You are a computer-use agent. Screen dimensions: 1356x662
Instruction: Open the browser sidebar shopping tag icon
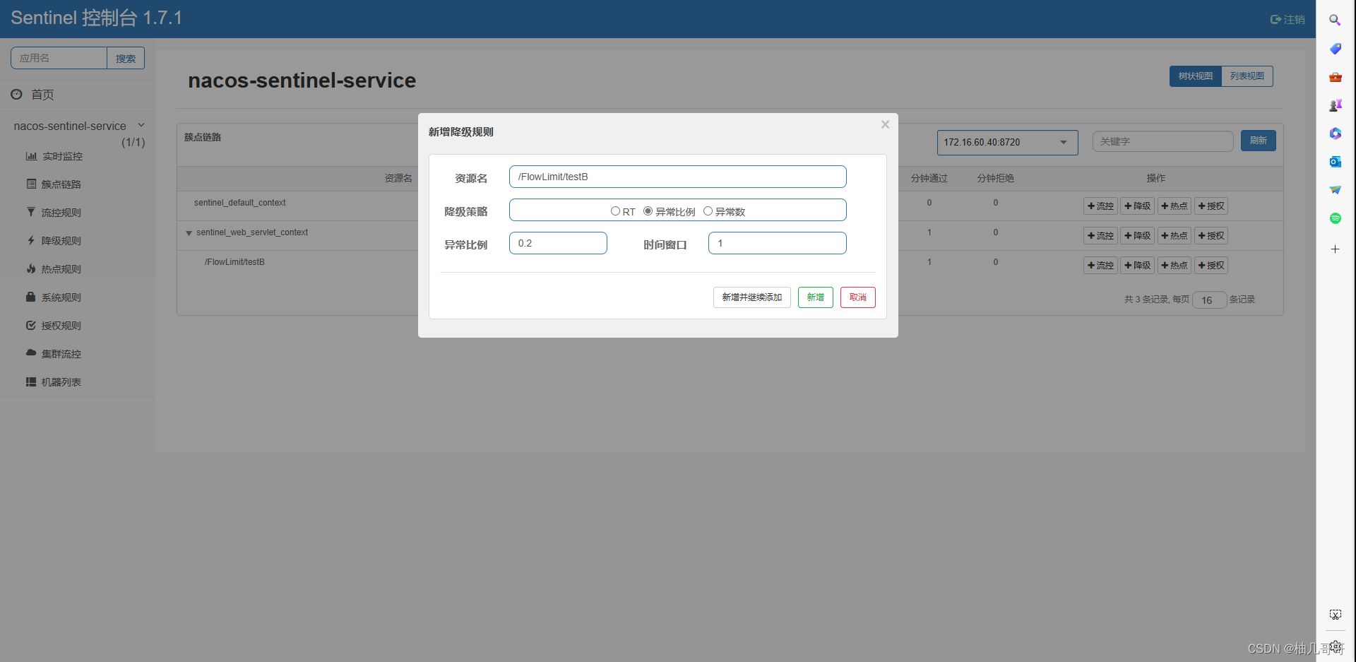(x=1335, y=48)
